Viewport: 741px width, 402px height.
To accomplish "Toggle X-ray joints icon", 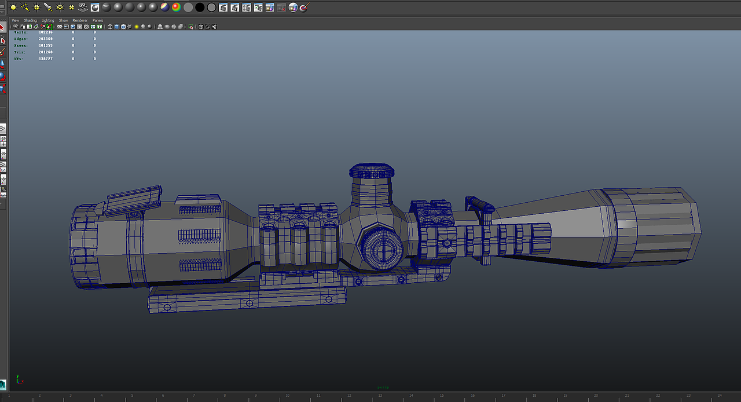I will click(214, 27).
